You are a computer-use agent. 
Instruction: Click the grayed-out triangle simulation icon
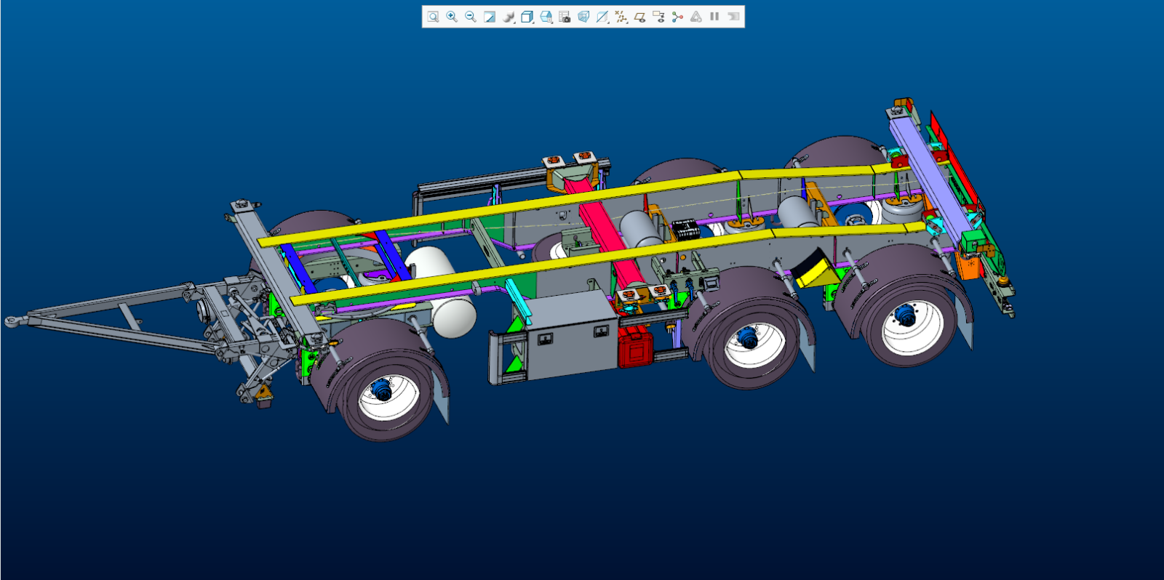[x=696, y=17]
